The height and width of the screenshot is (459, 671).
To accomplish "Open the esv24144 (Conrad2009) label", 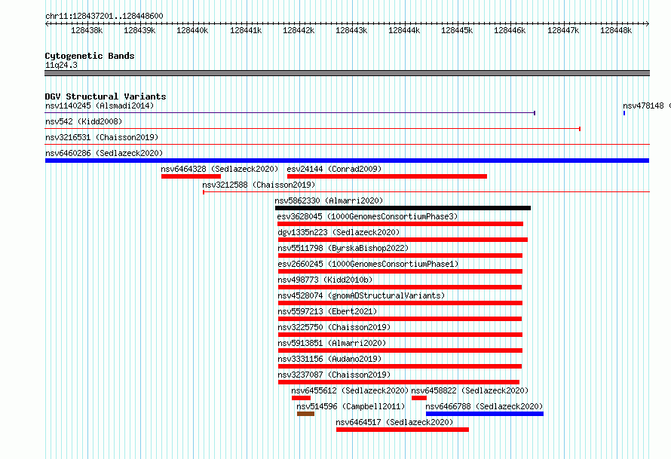I will [334, 169].
